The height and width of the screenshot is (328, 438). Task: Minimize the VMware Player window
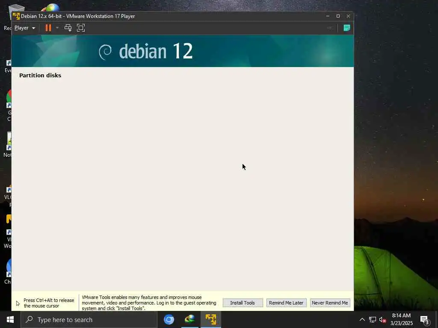[328, 16]
